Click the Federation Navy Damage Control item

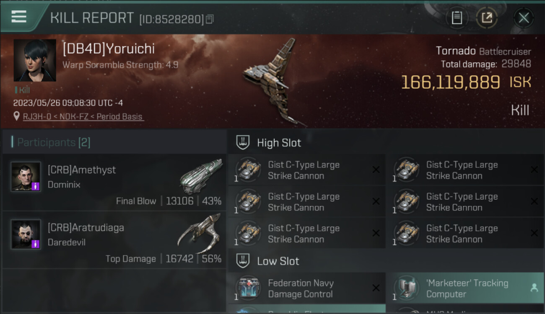(306, 288)
